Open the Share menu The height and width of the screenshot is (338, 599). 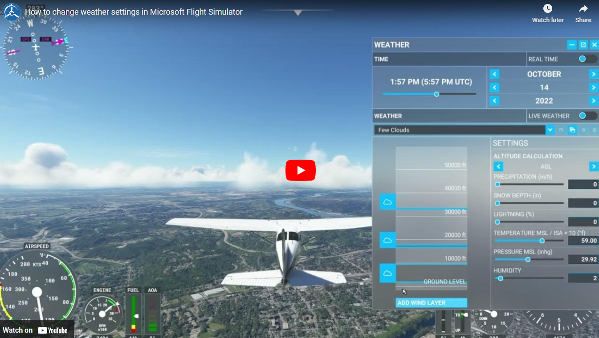583,13
